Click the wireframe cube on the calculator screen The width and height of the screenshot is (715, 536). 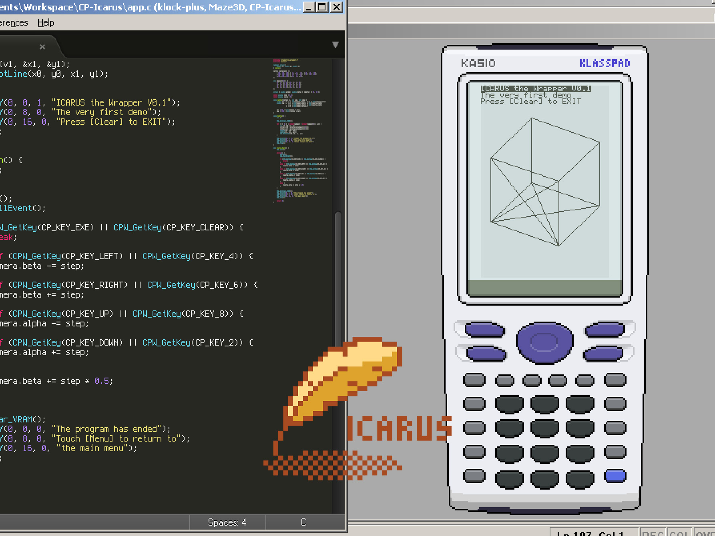545,182
